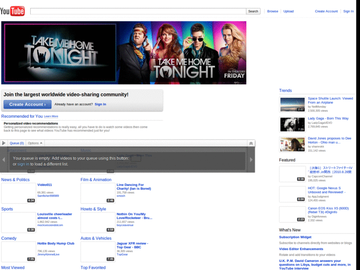Click "Louisville cheerleader almost costs t..." title
The height and width of the screenshot is (270, 360).
54,216
